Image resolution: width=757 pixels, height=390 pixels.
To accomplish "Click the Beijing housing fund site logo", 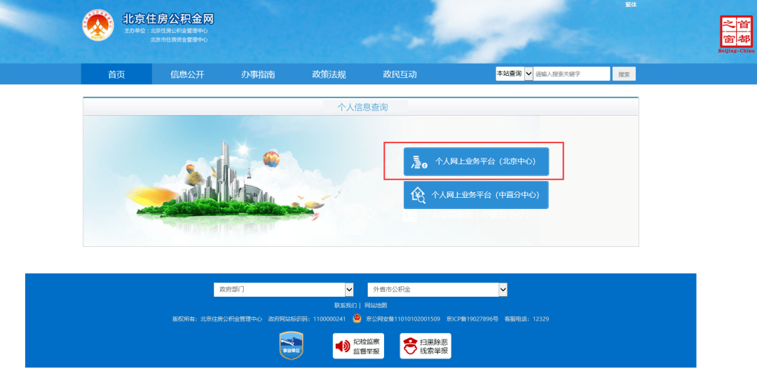I will pyautogui.click(x=98, y=25).
